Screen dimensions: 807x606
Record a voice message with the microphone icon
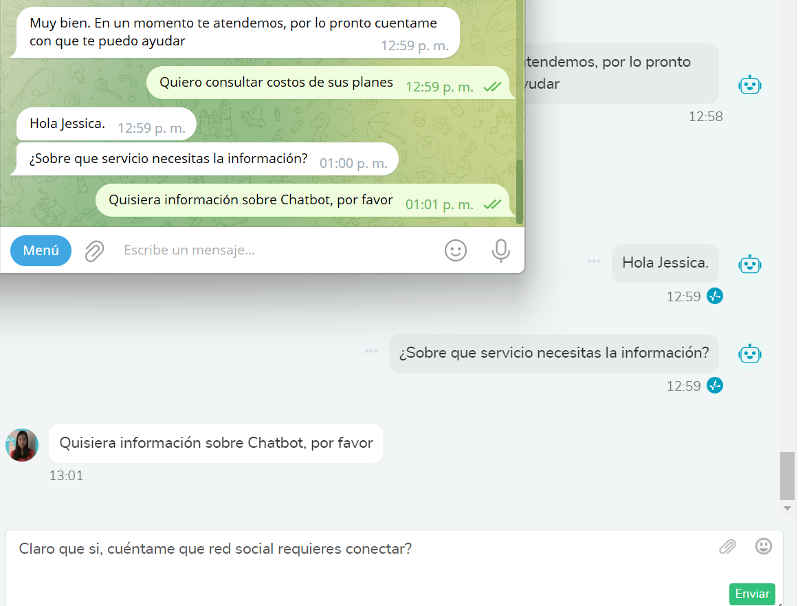click(x=500, y=250)
